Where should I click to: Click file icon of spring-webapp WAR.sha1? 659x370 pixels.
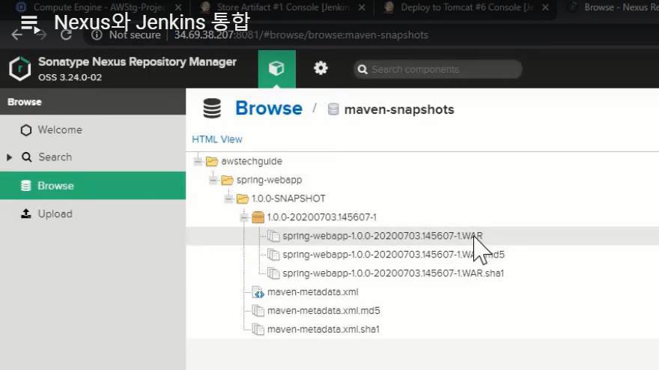pos(273,273)
